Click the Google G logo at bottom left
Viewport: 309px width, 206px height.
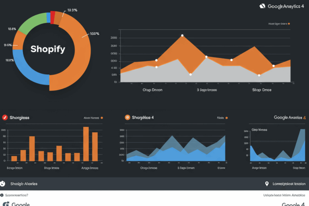pyautogui.click(x=6, y=204)
